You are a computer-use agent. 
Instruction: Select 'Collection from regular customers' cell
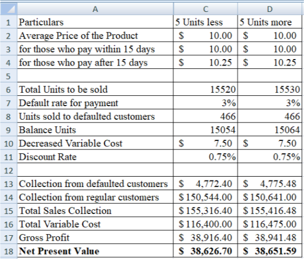(x=95, y=197)
